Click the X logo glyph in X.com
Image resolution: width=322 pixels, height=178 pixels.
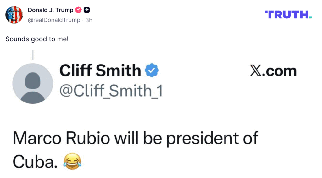257,71
